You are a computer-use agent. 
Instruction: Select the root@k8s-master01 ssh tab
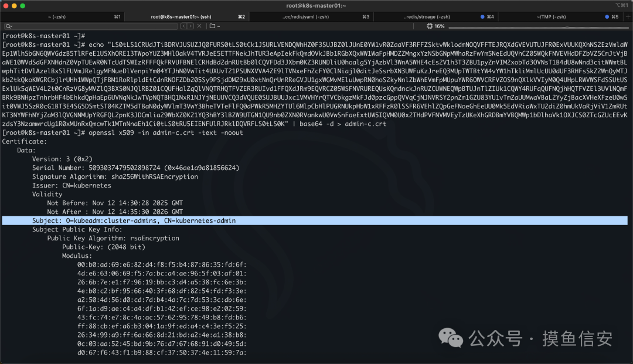tap(187, 16)
